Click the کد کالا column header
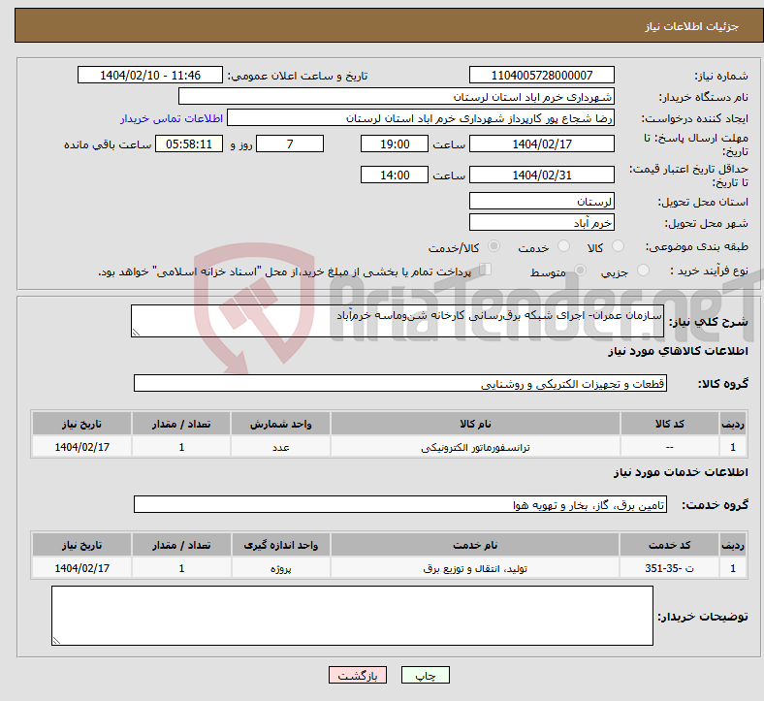764x701 pixels. (670, 424)
